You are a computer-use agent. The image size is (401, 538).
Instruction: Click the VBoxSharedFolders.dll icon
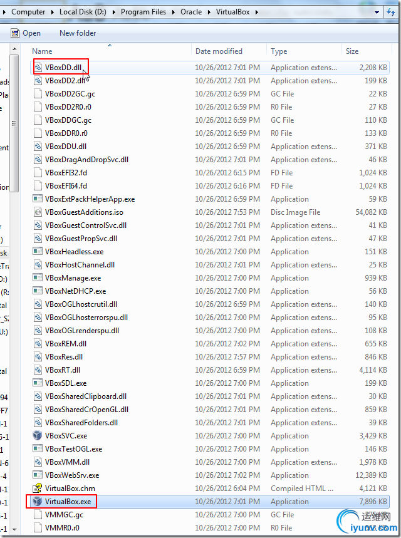[38, 422]
